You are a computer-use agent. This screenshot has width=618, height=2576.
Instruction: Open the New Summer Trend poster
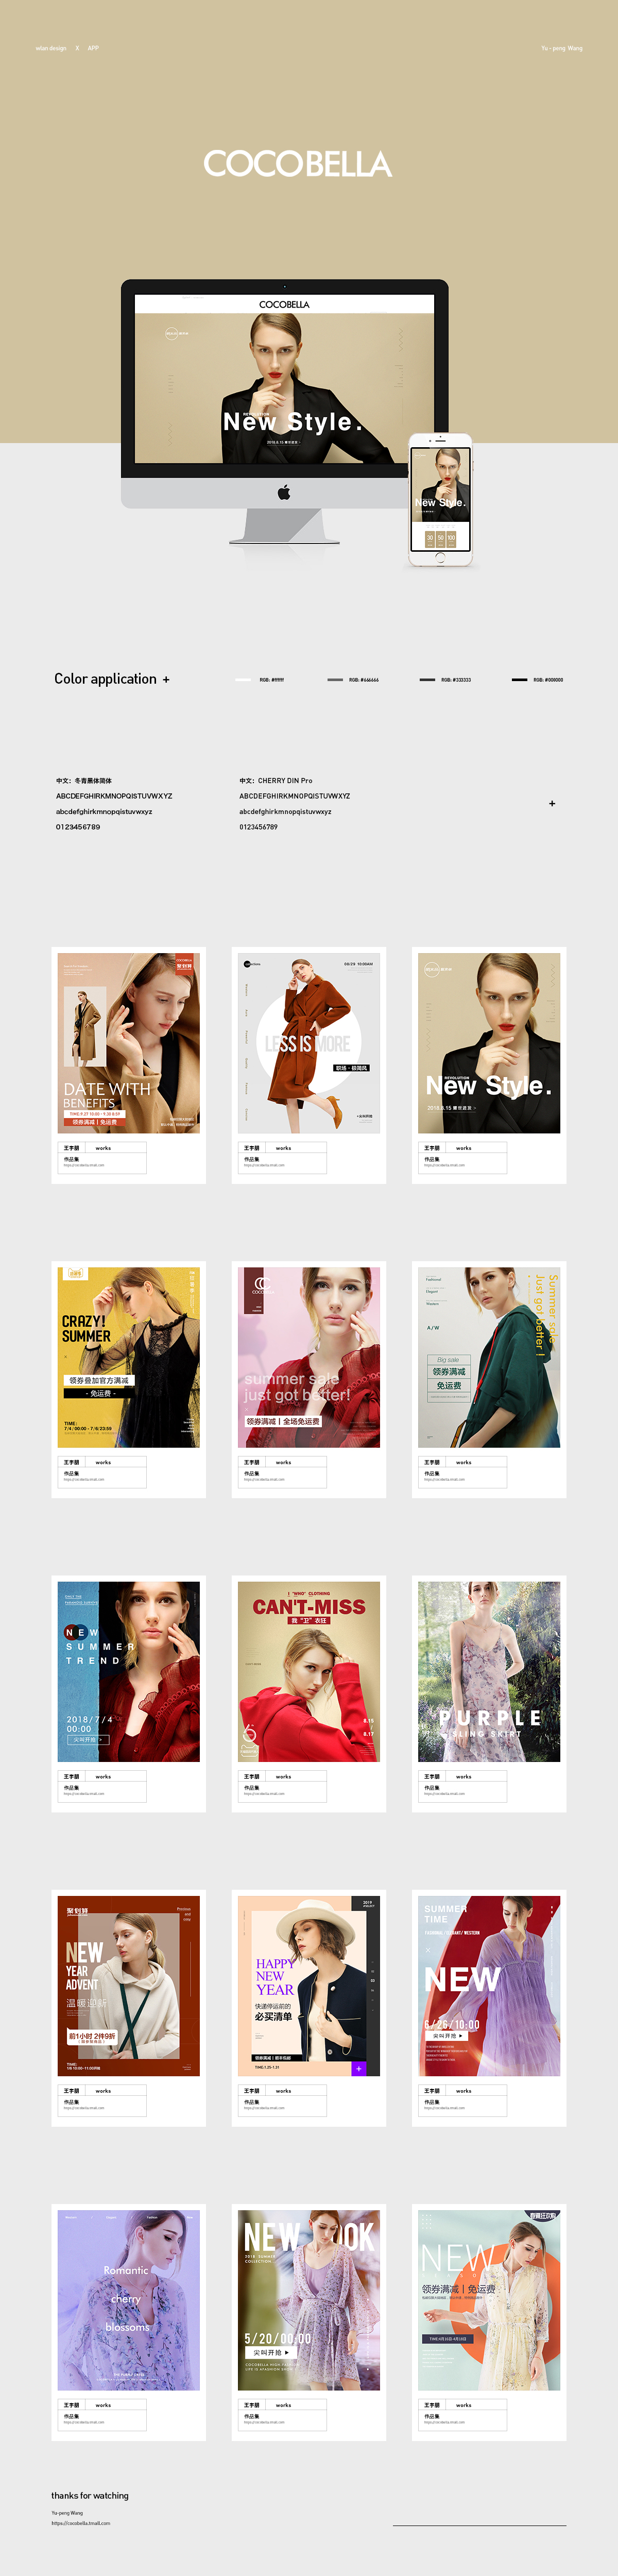pyautogui.click(x=129, y=1671)
